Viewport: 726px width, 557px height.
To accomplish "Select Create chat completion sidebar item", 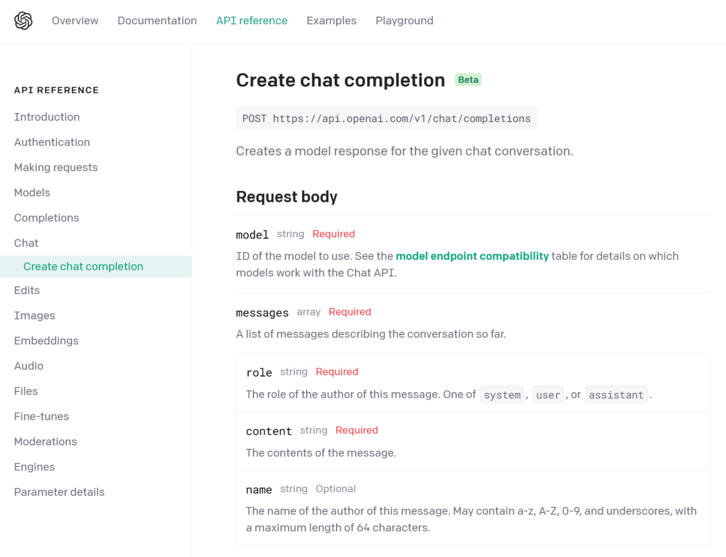I will (83, 266).
